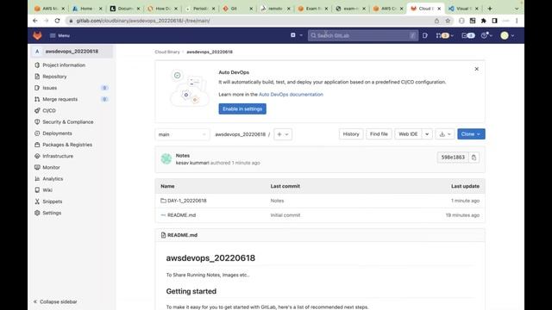Open Auto DevOps documentation link
The height and width of the screenshot is (310, 552).
(291, 94)
